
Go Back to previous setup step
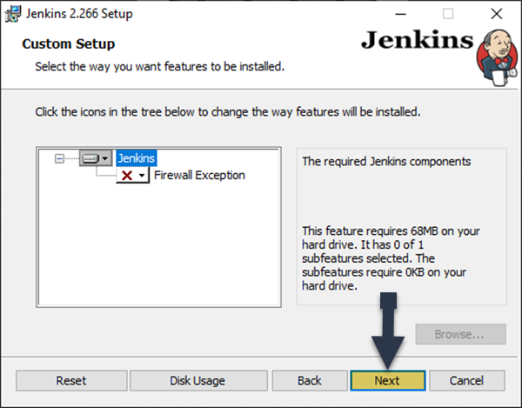310,380
